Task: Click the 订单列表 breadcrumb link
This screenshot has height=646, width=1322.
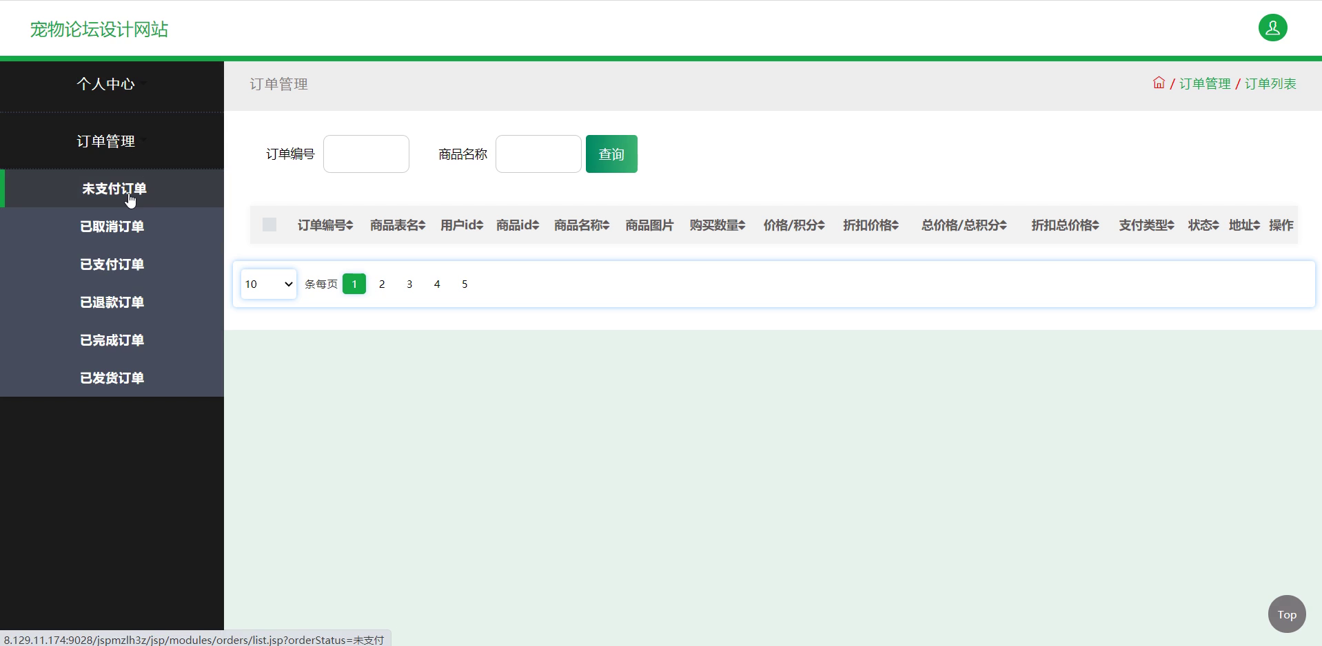Action: (1270, 83)
